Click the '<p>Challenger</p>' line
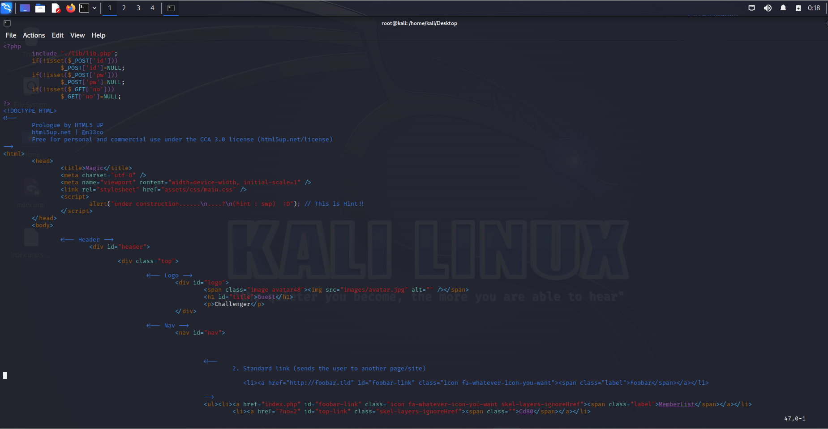The width and height of the screenshot is (828, 429). point(234,304)
